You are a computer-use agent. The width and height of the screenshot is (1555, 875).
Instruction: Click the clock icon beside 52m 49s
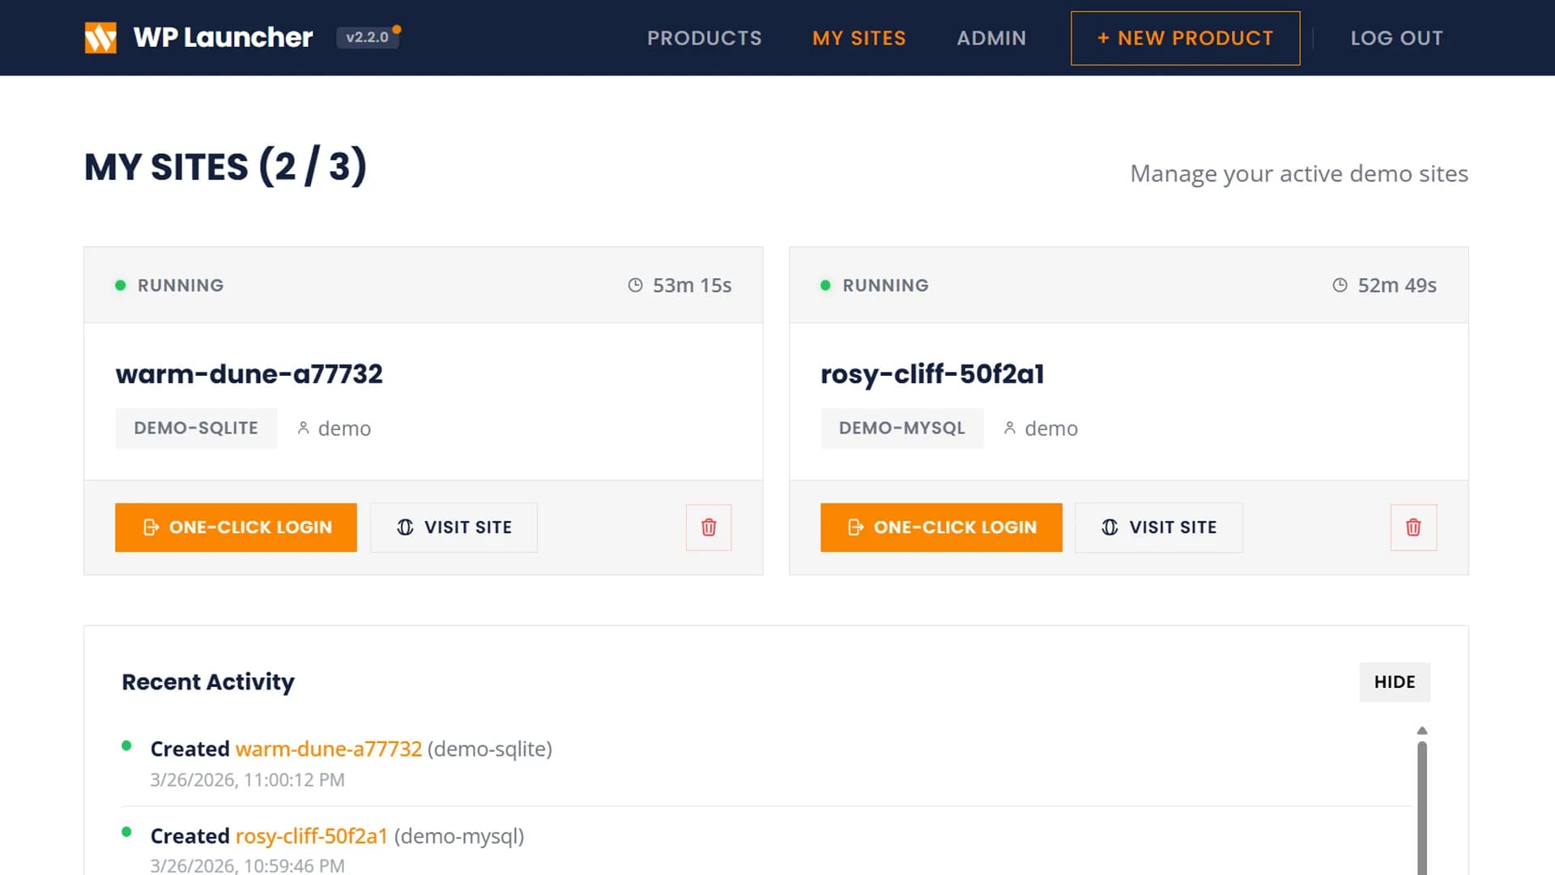pos(1340,285)
